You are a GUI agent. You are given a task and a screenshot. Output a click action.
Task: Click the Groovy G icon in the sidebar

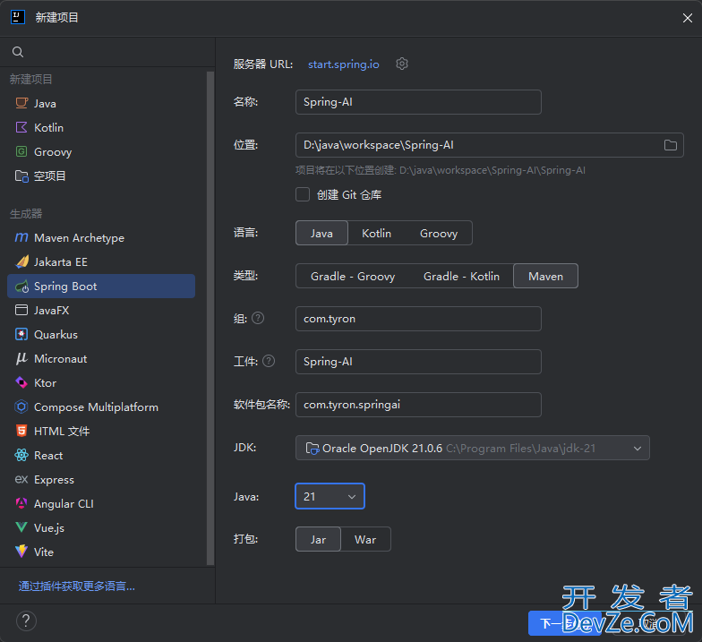point(21,151)
